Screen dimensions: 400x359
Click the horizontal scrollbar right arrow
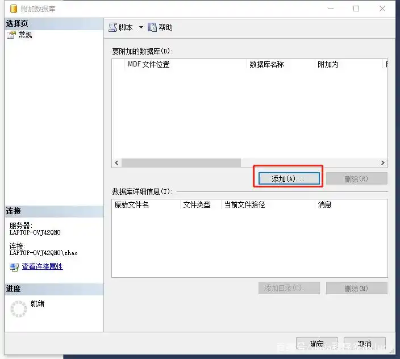click(x=382, y=162)
